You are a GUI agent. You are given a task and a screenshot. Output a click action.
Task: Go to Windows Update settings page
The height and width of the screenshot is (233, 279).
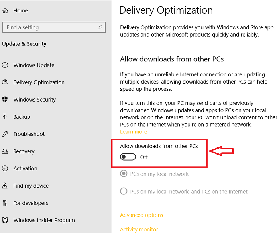tap(34, 65)
